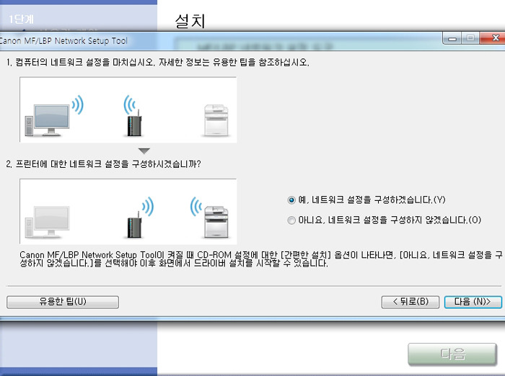Click the grayed computer icon in step 2 image
The image size is (505, 376).
[48, 223]
